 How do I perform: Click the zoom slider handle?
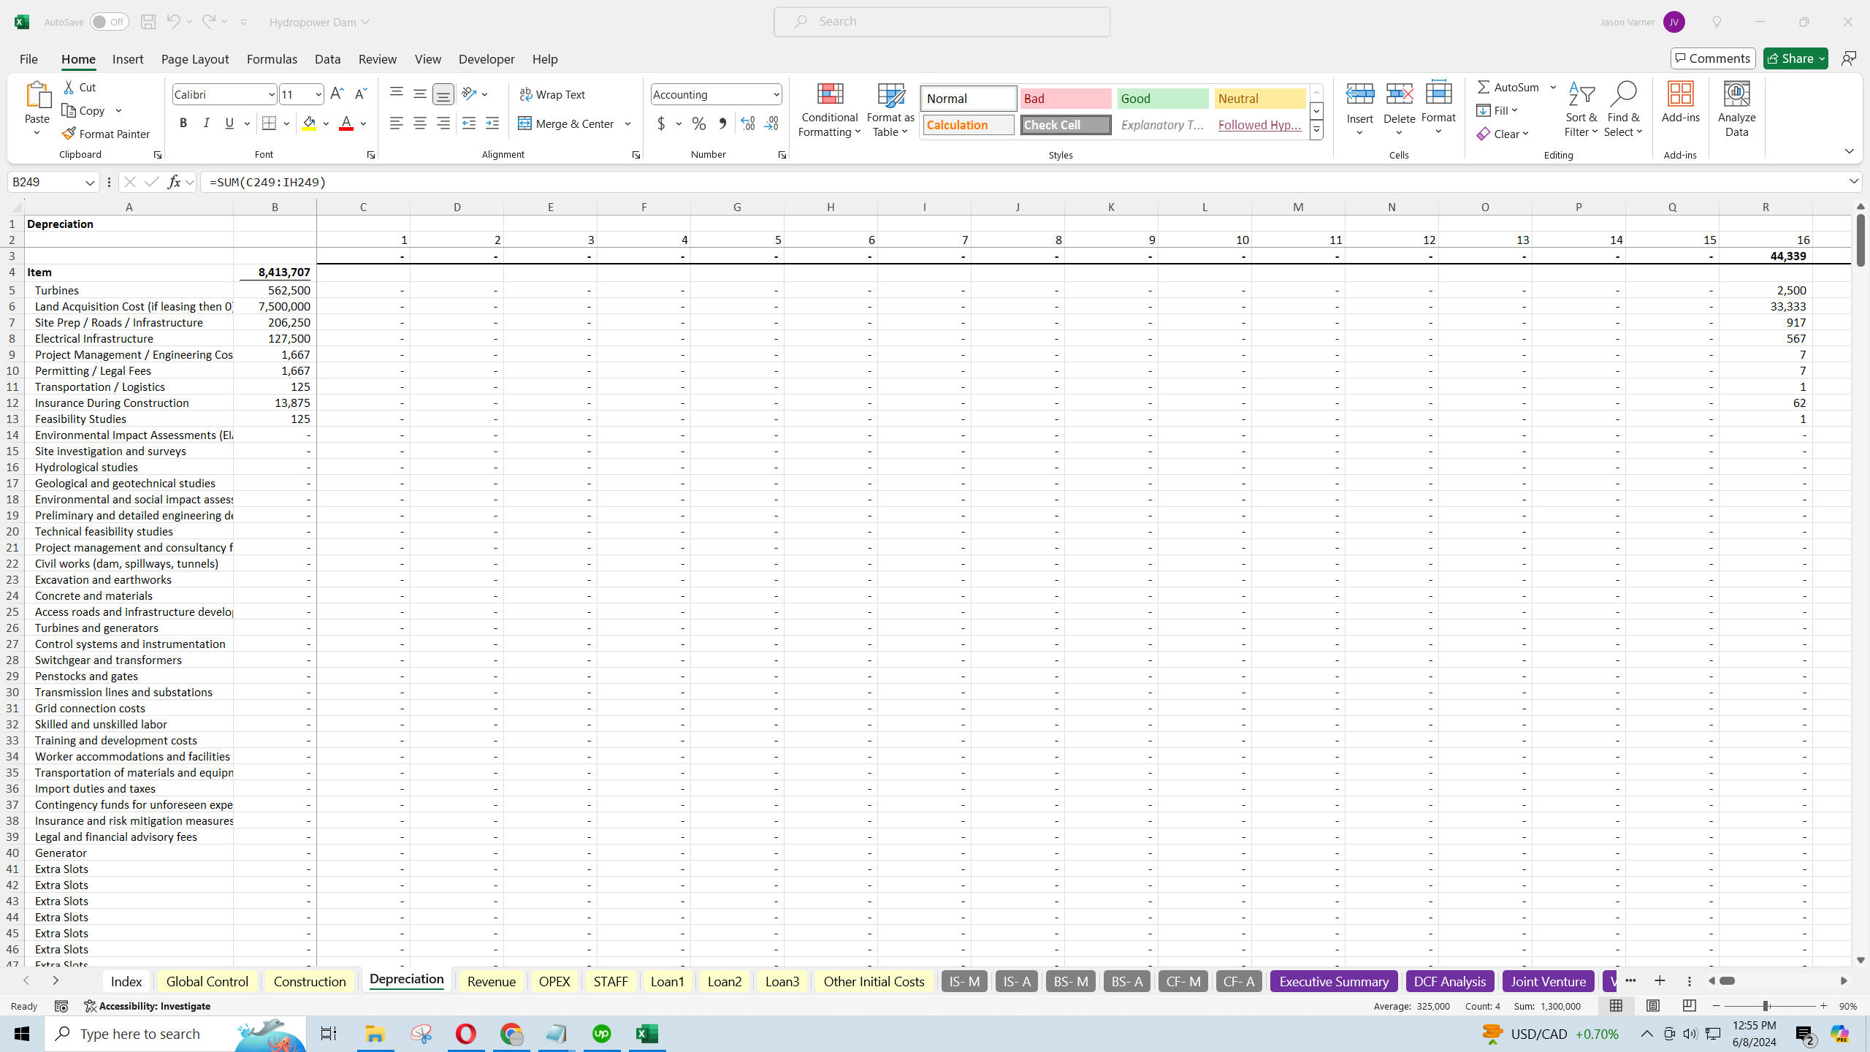click(1766, 1006)
